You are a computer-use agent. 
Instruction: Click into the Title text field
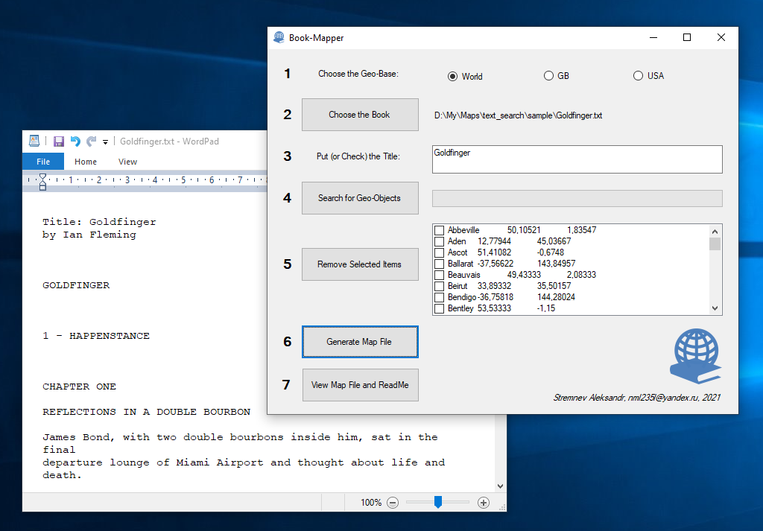(x=577, y=159)
